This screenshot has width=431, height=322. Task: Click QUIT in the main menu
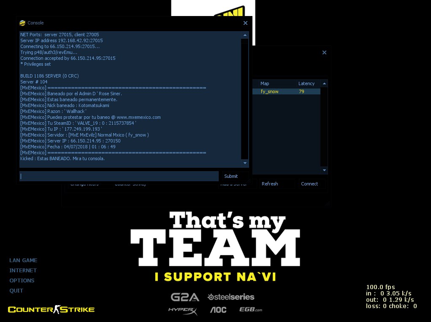tap(16, 291)
